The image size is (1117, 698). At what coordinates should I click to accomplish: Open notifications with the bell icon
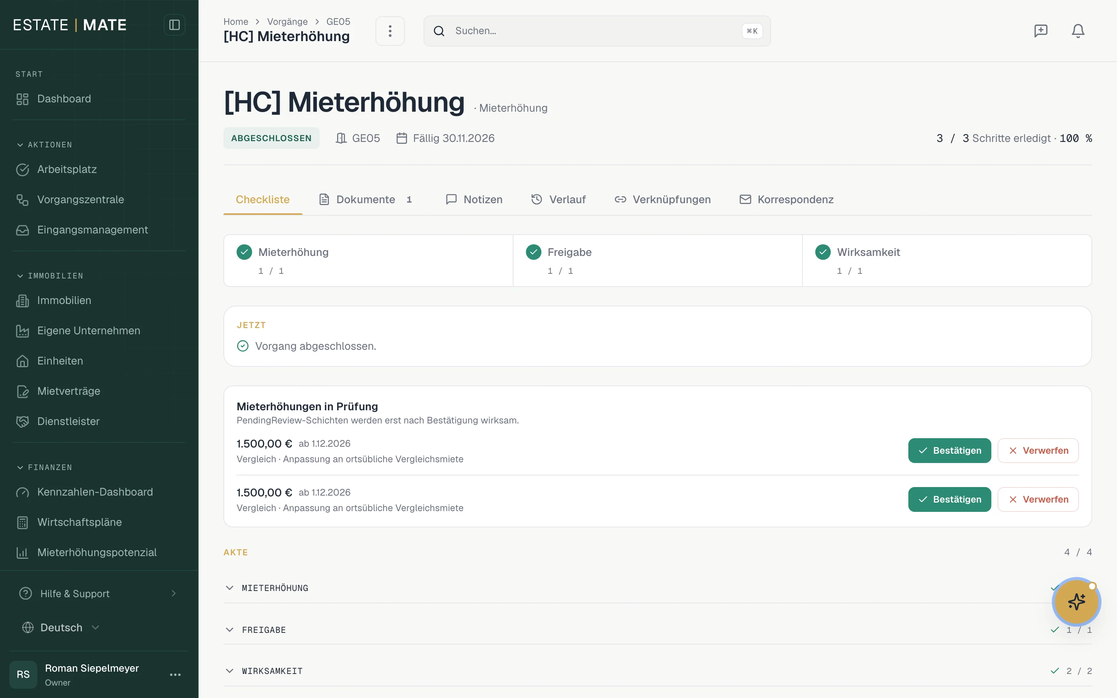pyautogui.click(x=1078, y=31)
